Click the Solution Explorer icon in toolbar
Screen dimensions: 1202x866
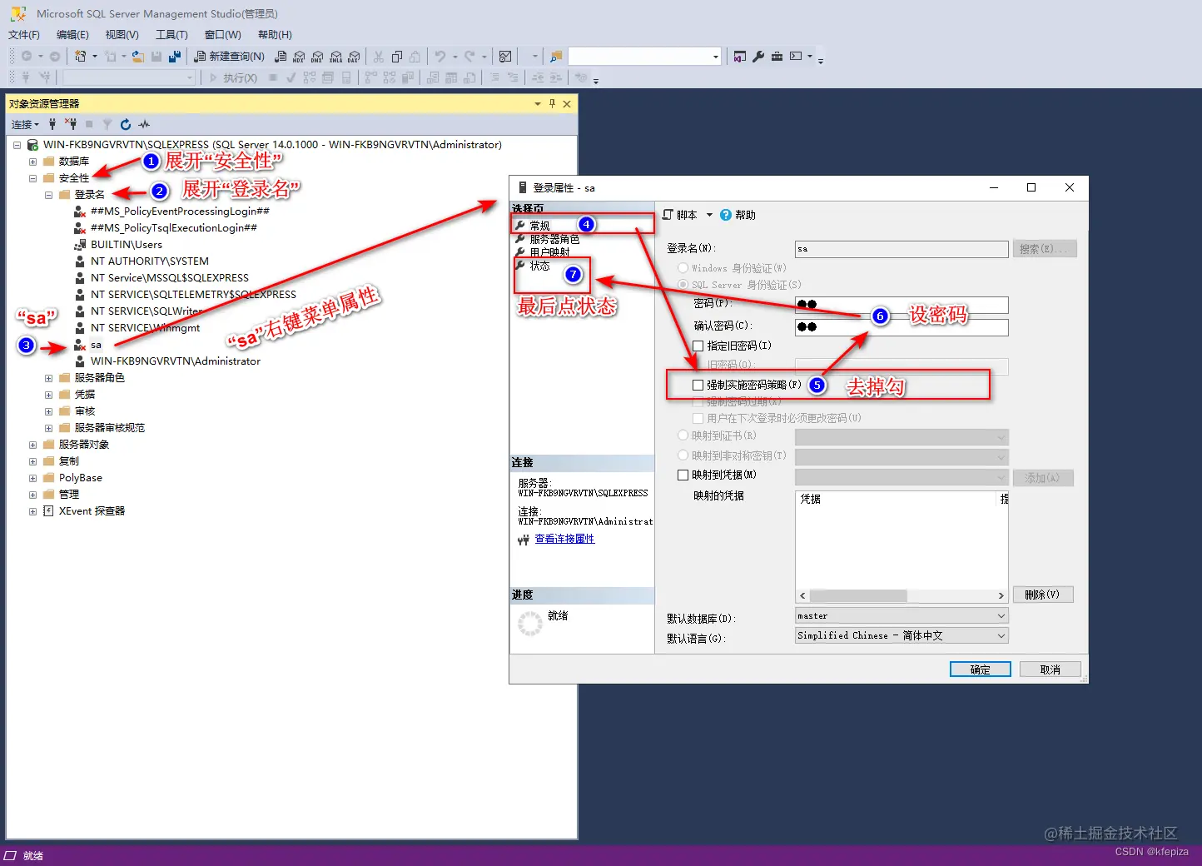pyautogui.click(x=740, y=57)
